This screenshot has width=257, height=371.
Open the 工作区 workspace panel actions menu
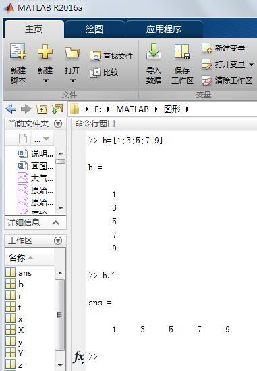point(58,241)
